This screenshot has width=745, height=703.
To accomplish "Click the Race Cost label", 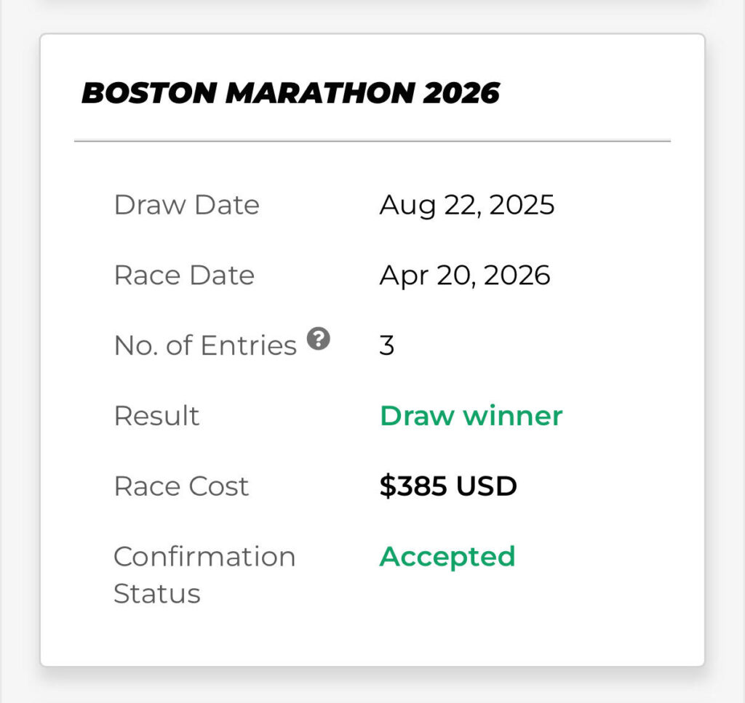I will 181,486.
